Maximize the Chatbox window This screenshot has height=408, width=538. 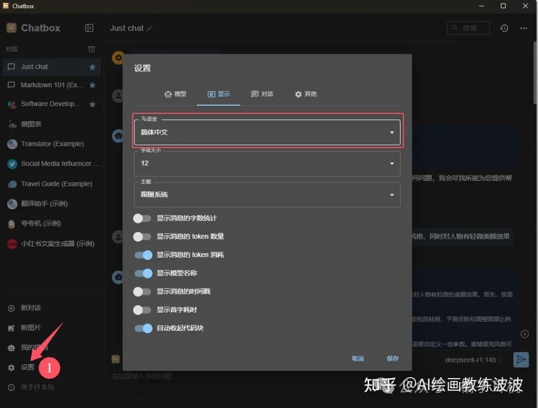[x=503, y=6]
